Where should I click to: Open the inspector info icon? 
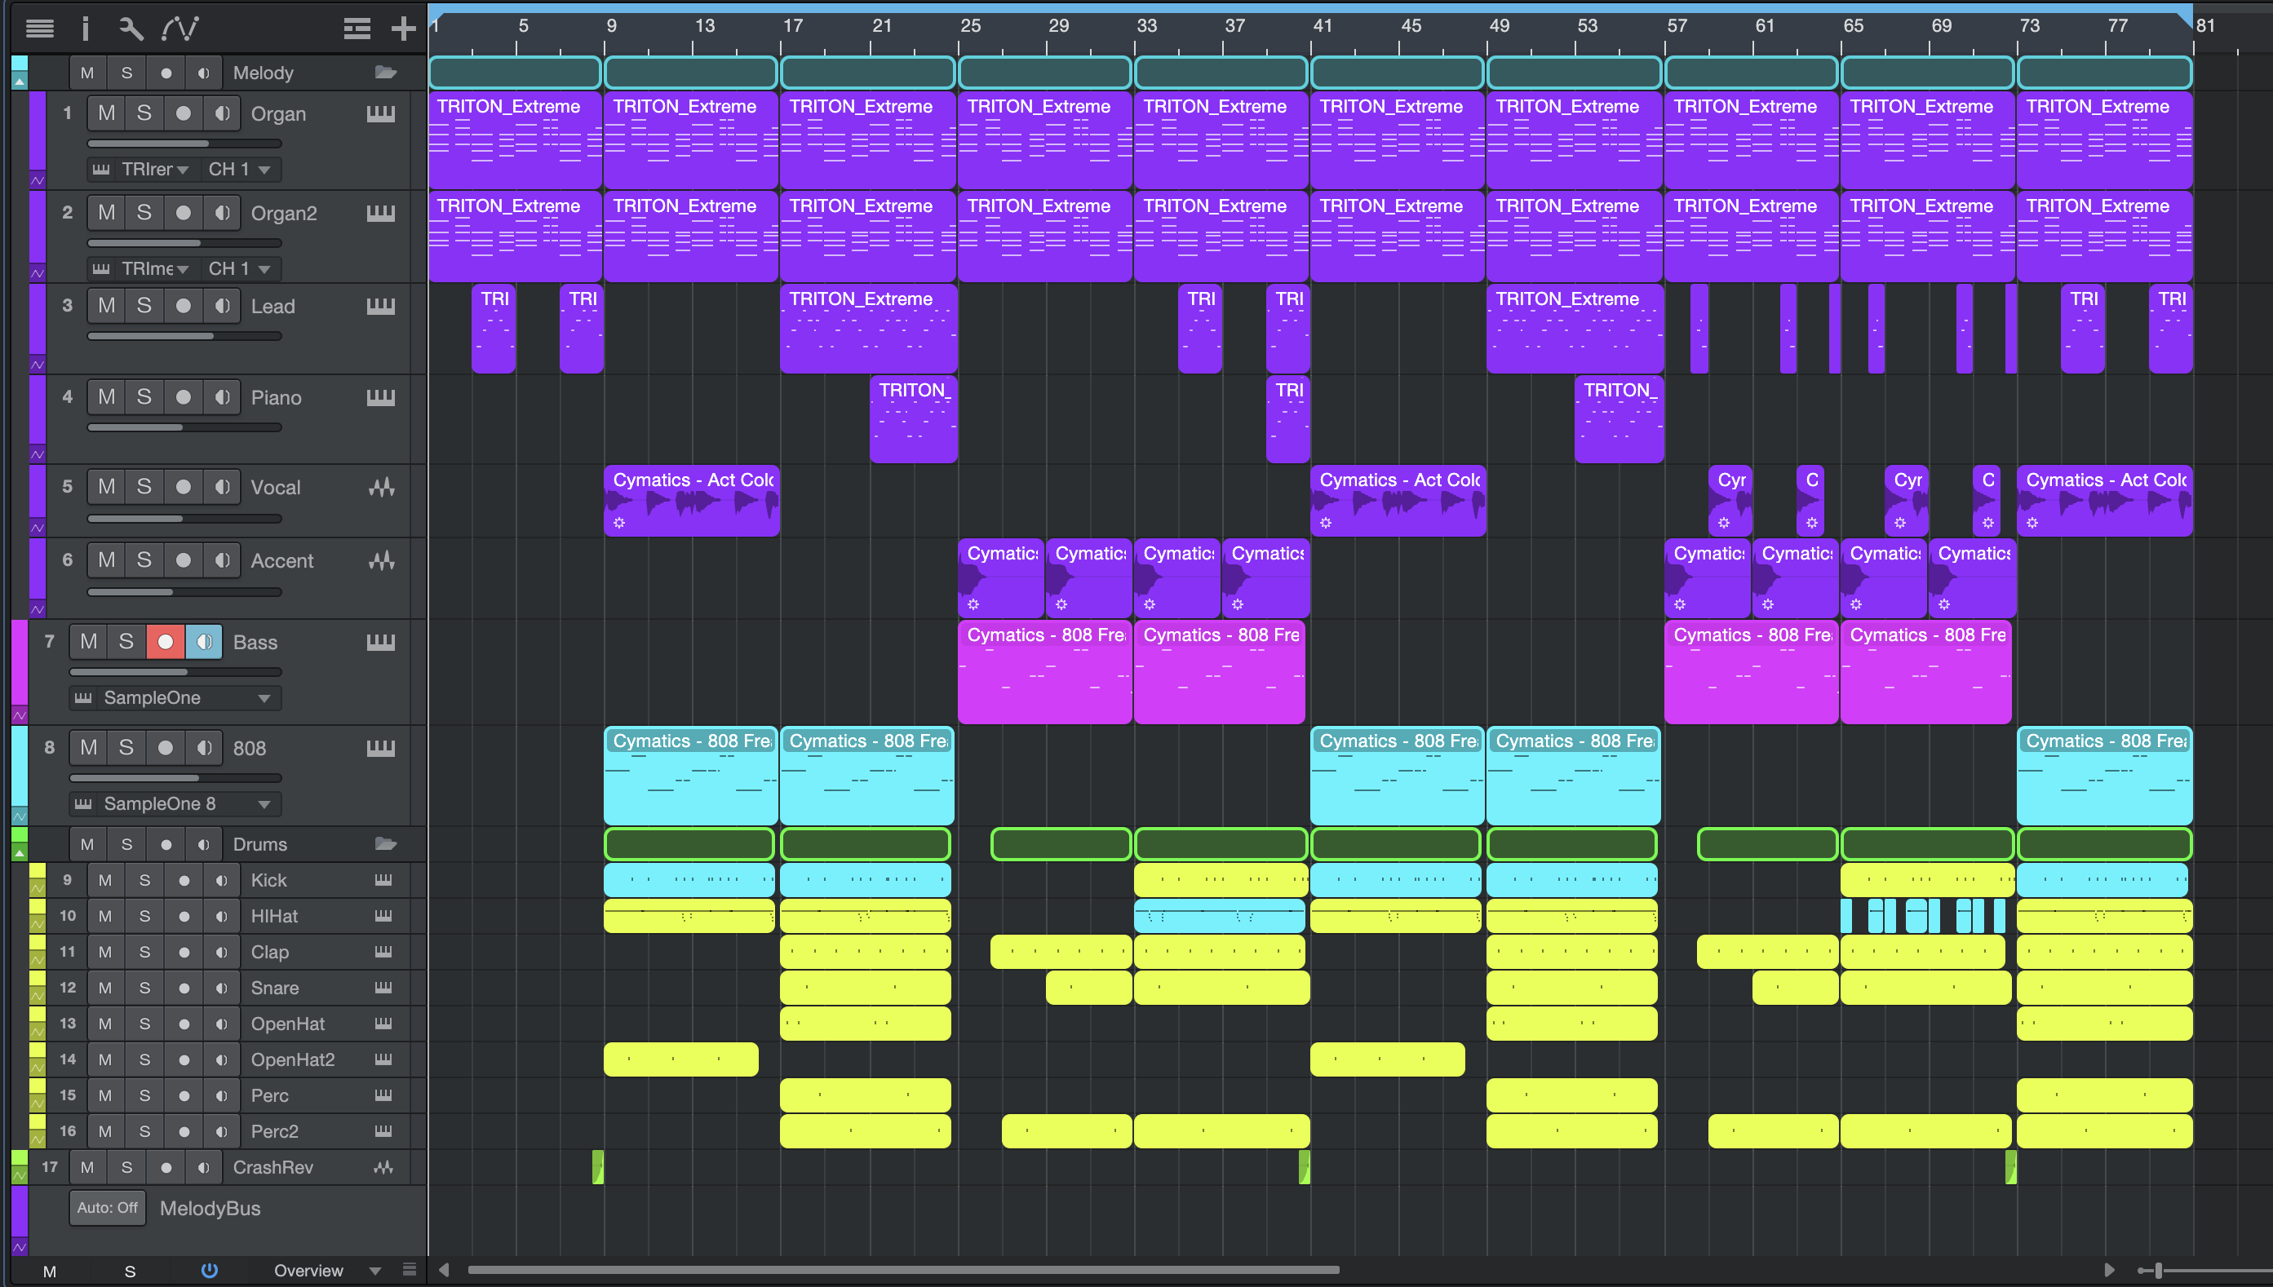(x=85, y=29)
